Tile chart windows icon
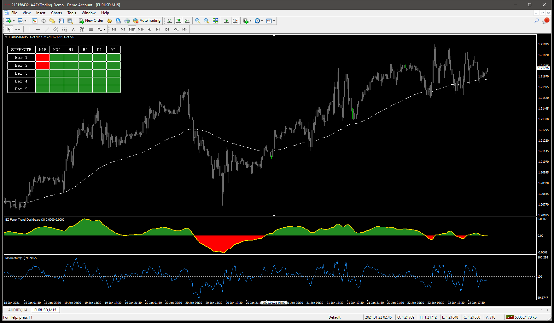Viewport: 554px width, 323px height. pos(215,21)
